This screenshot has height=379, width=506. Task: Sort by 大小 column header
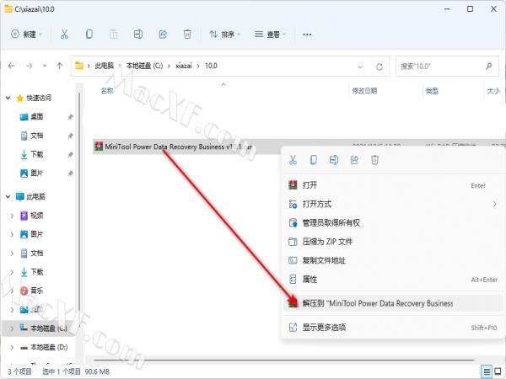493,91
